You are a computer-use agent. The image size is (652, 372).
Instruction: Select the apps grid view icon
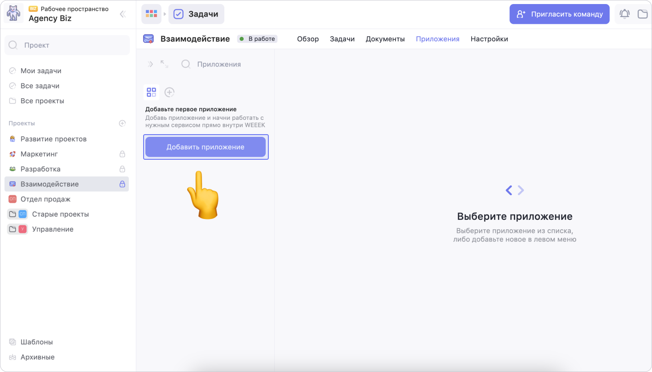[x=151, y=92]
